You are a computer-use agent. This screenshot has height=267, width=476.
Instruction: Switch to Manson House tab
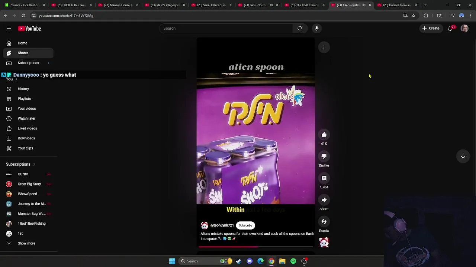point(118,5)
